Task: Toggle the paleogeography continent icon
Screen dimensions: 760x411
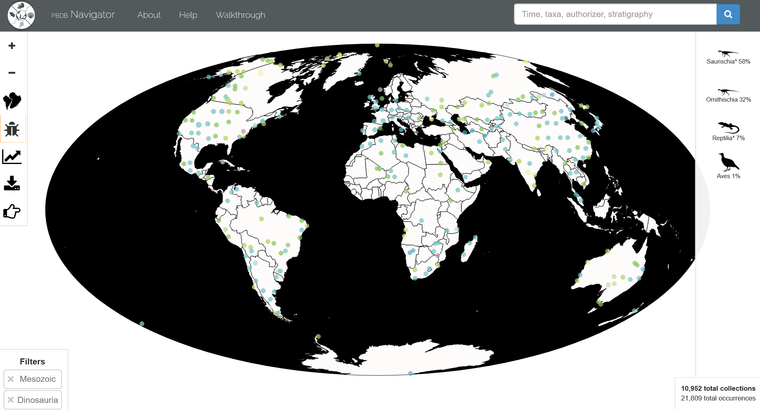Action: 12,101
